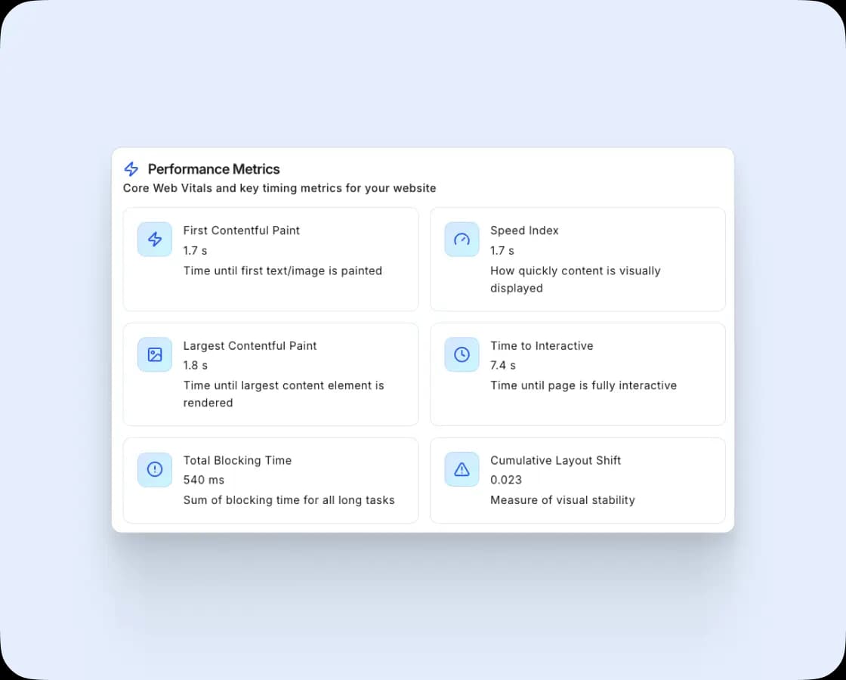846x680 pixels.
Task: Select the Total Blocking Time alert circle icon
Action: 155,469
